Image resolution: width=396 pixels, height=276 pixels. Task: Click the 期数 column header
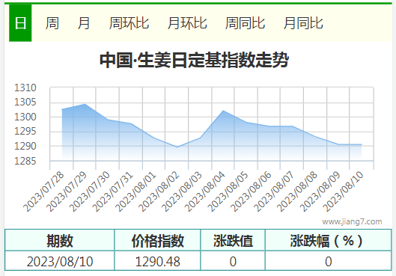click(x=60, y=240)
